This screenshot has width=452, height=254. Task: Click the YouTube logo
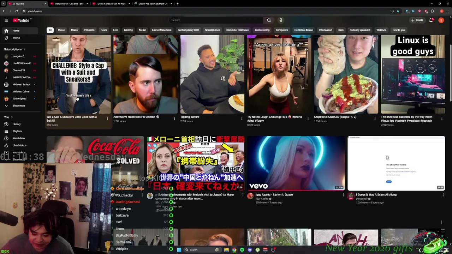point(21,20)
